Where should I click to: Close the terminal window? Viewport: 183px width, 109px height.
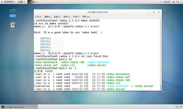pyautogui.click(x=159, y=12)
